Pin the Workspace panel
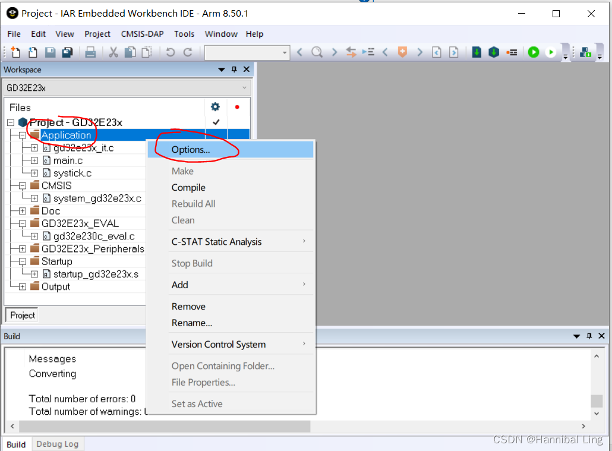The height and width of the screenshot is (451, 612). click(234, 69)
